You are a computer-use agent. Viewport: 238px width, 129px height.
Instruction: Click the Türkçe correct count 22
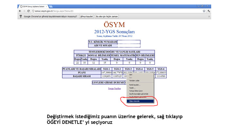click(x=78, y=63)
